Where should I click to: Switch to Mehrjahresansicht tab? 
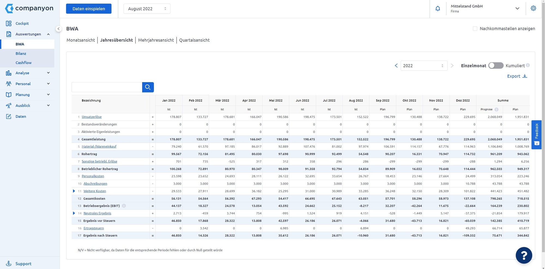[x=156, y=40]
